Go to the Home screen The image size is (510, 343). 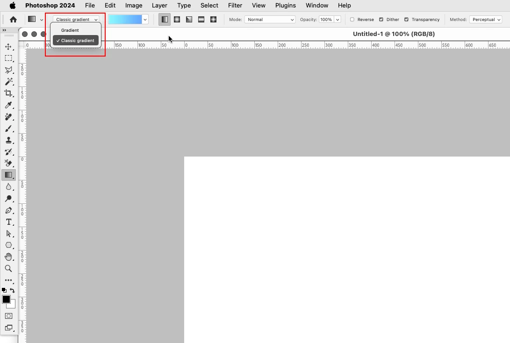click(x=14, y=20)
